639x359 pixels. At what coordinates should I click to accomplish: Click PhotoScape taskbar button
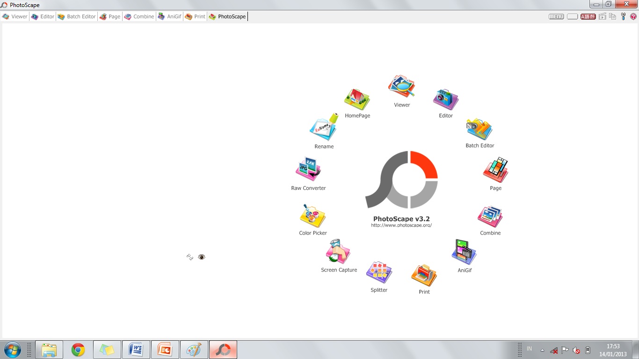[223, 350]
